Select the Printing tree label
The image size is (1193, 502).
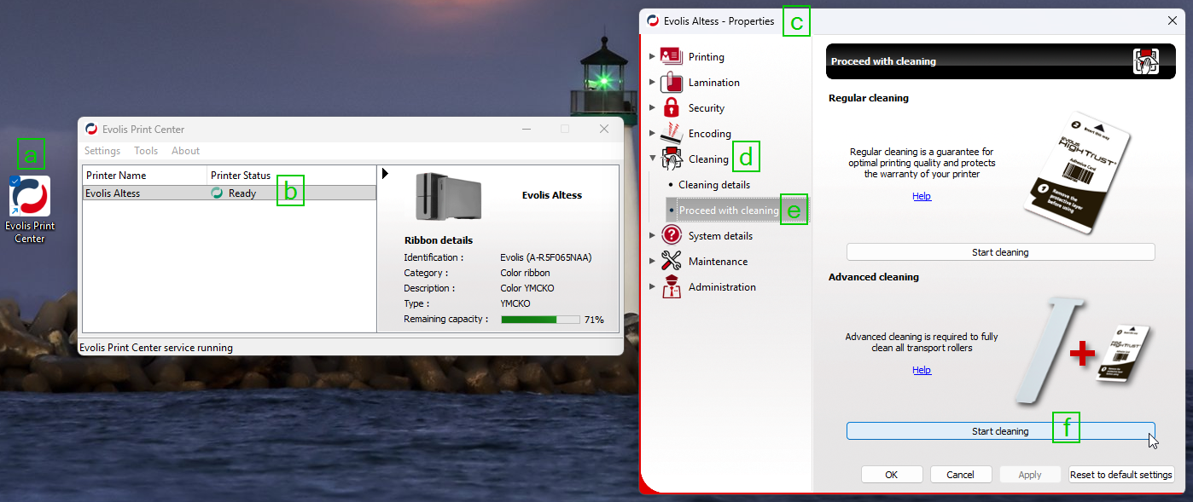click(x=707, y=57)
